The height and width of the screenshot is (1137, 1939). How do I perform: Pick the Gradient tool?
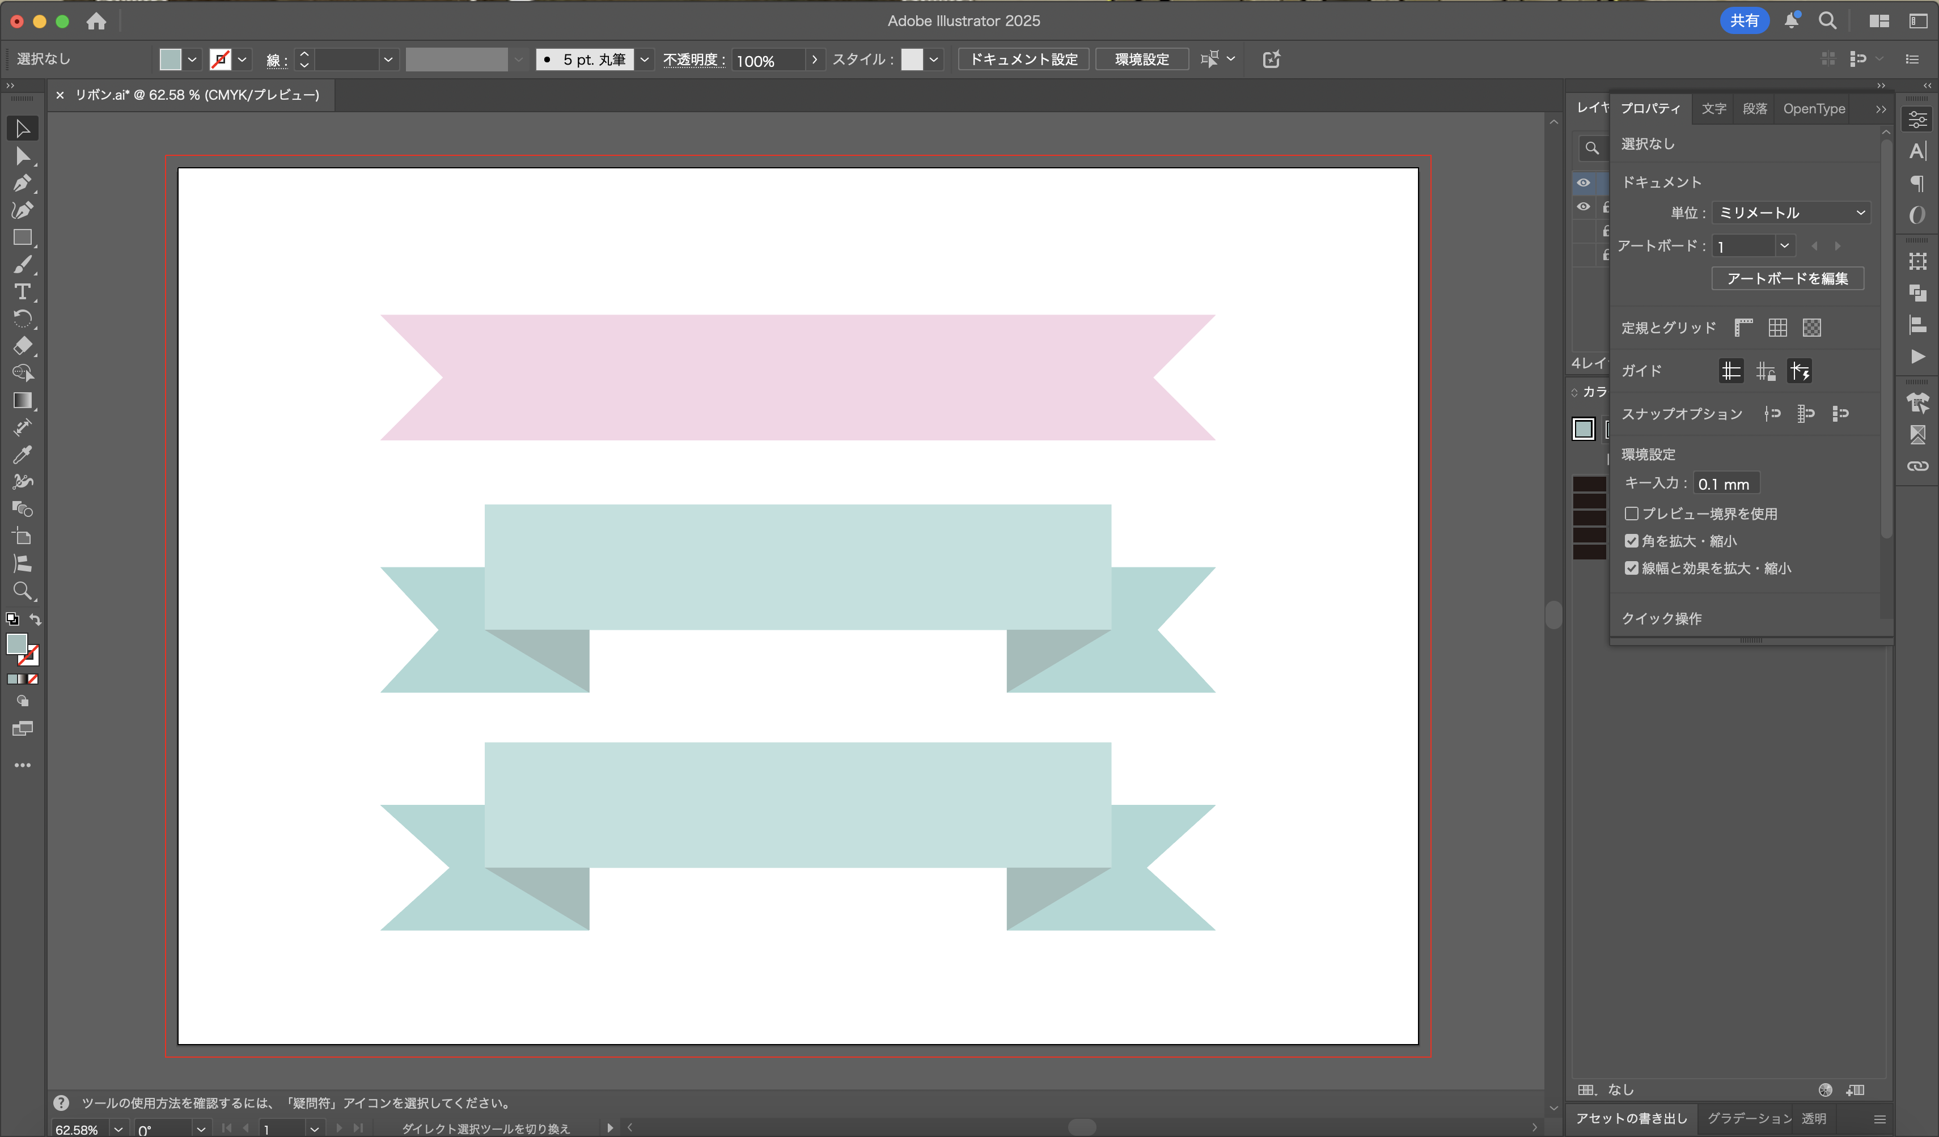(x=22, y=400)
